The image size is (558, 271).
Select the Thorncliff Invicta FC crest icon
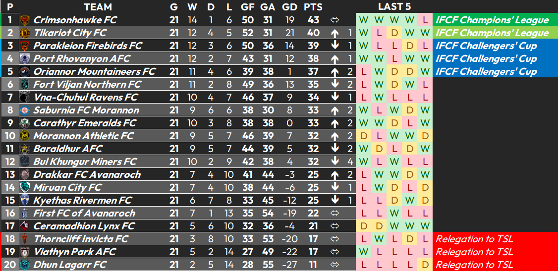tap(25, 239)
